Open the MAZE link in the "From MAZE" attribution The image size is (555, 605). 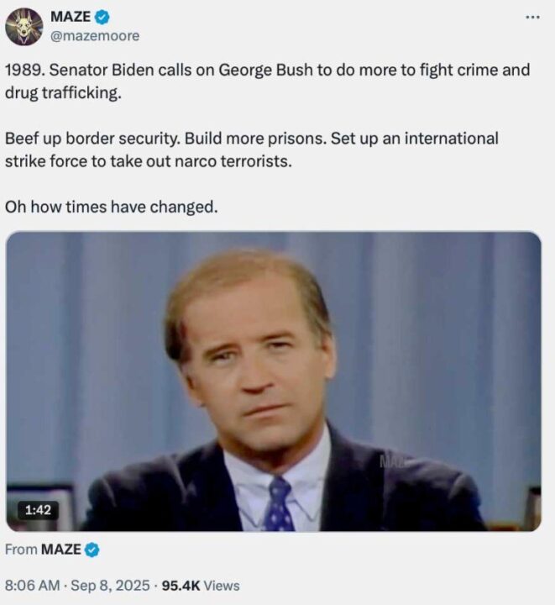[x=61, y=550]
